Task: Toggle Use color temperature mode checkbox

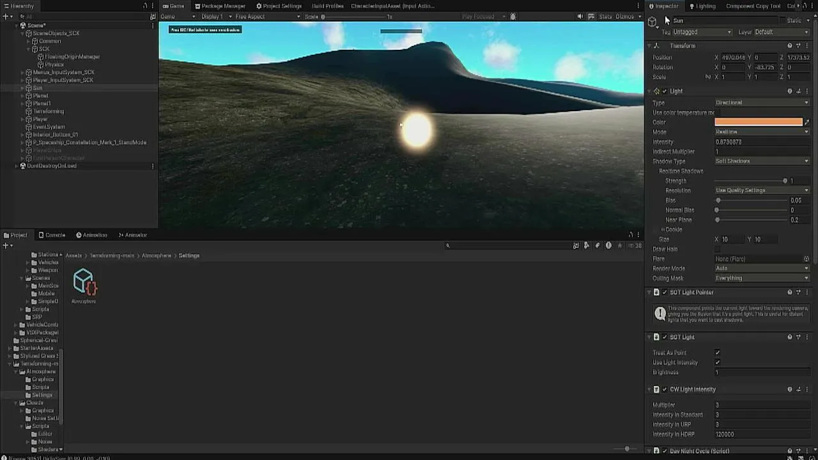Action: [x=718, y=112]
